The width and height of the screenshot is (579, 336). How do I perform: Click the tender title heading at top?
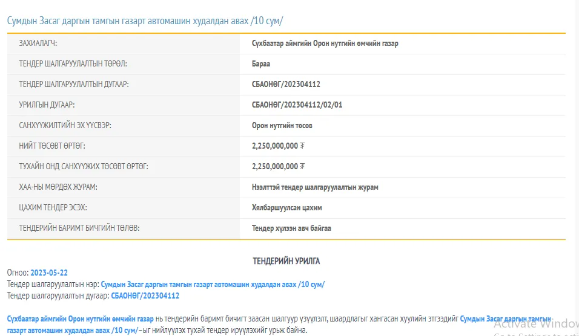point(145,21)
